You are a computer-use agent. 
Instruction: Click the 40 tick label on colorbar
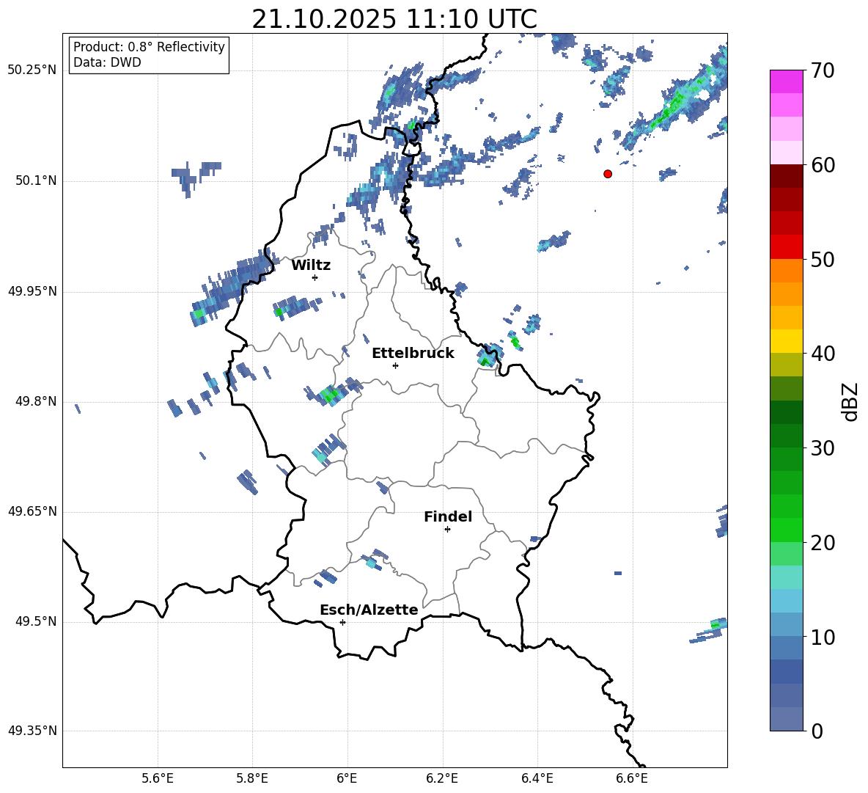[823, 354]
